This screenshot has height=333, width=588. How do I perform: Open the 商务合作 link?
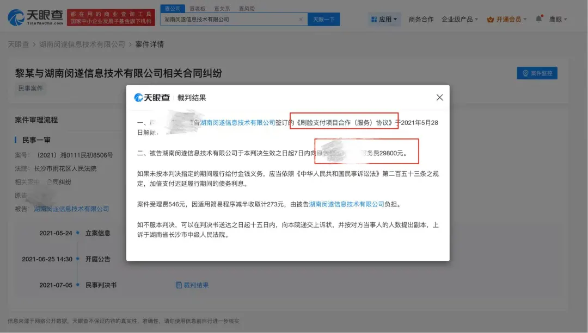click(421, 19)
